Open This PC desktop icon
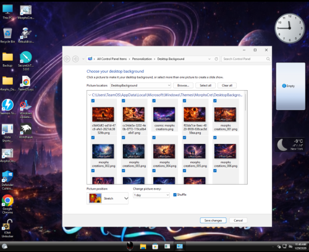 7,12
